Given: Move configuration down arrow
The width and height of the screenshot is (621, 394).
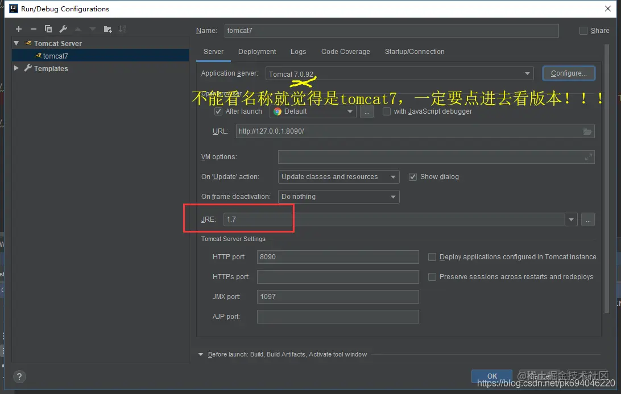Looking at the screenshot, I should (x=93, y=29).
